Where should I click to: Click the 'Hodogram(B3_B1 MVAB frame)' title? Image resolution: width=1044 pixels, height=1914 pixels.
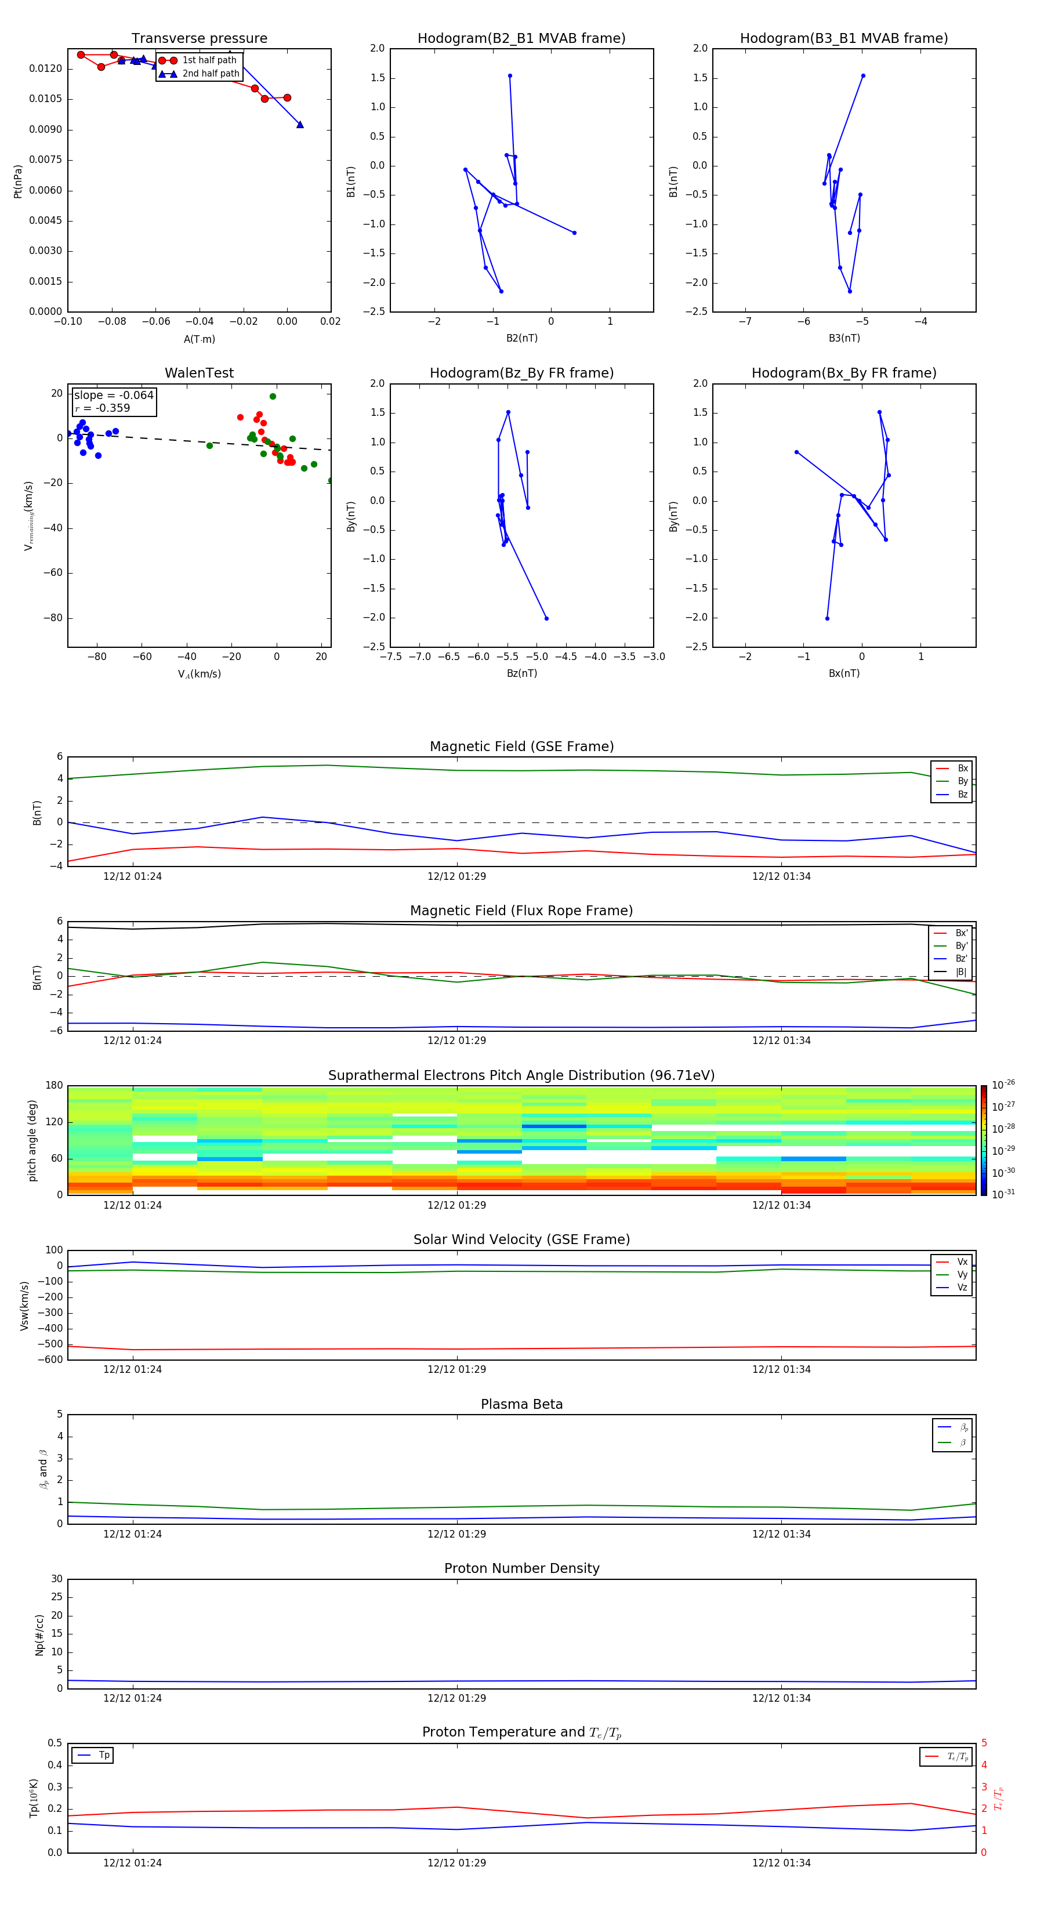coord(844,38)
